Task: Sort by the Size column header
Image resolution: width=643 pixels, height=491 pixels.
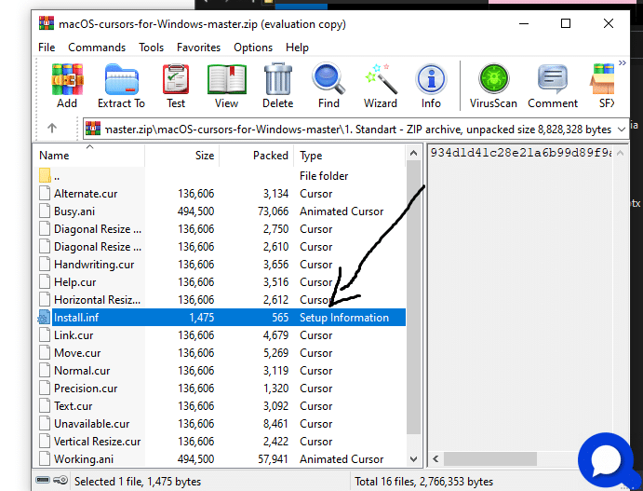Action: click(182, 156)
